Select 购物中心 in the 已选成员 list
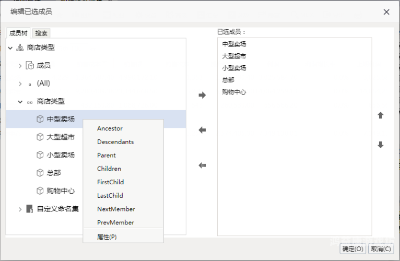Image resolution: width=400 pixels, height=261 pixels. (x=234, y=92)
